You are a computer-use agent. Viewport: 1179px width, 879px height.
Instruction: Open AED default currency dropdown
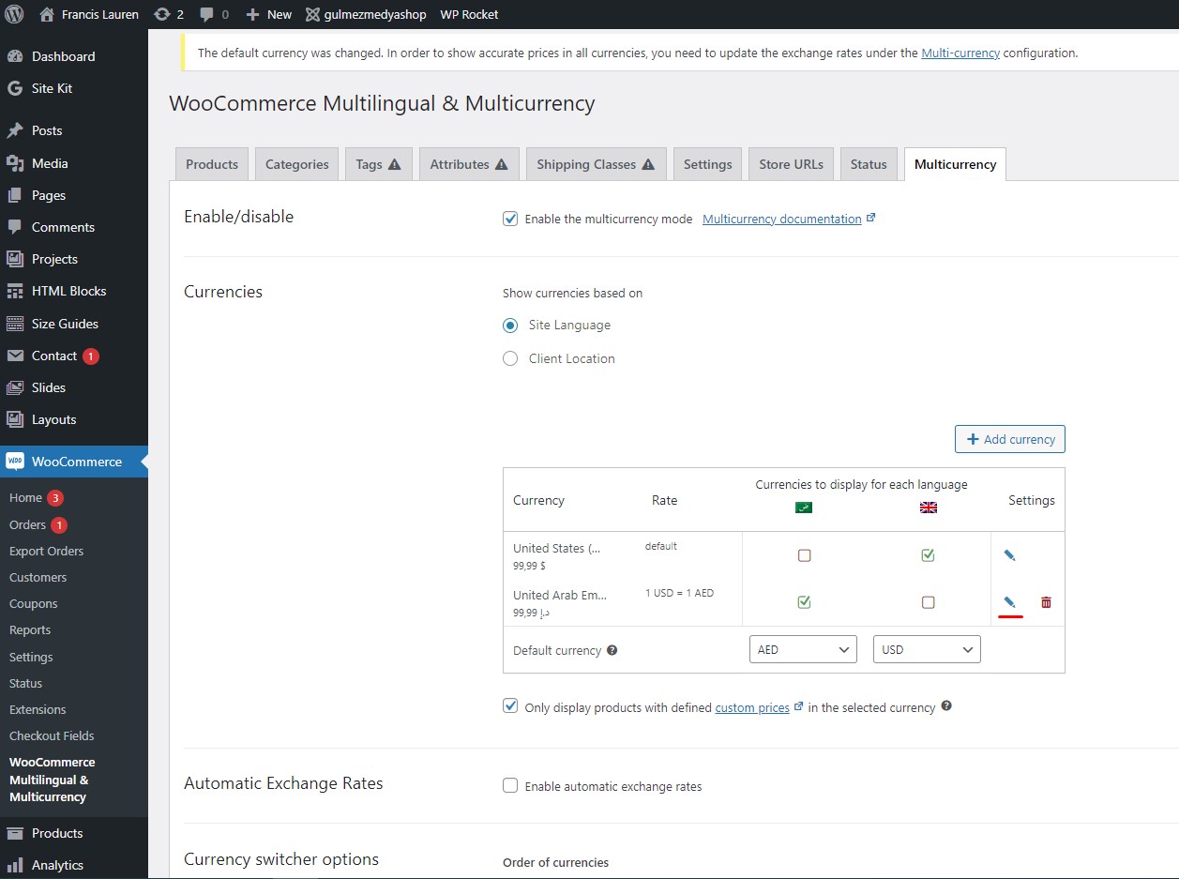[803, 649]
